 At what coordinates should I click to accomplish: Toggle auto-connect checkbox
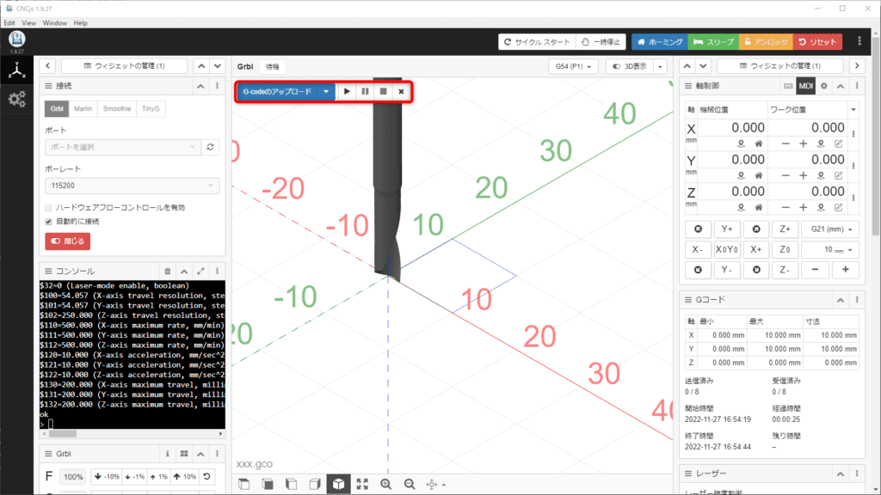click(x=48, y=222)
